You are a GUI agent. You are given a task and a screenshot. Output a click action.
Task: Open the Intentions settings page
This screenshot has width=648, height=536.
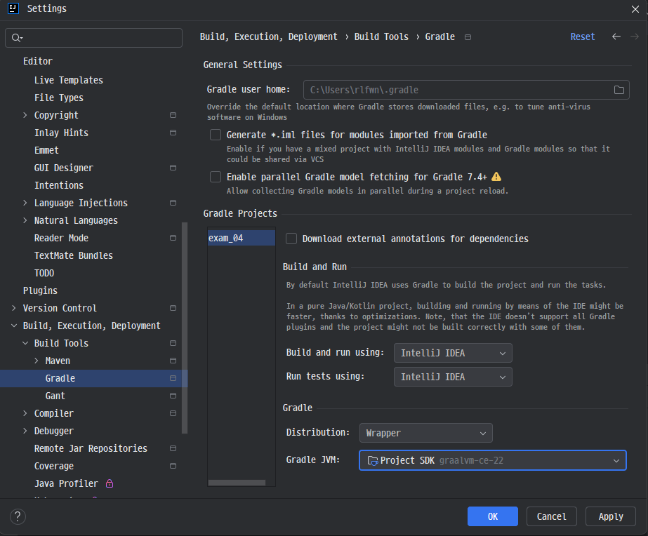point(59,185)
